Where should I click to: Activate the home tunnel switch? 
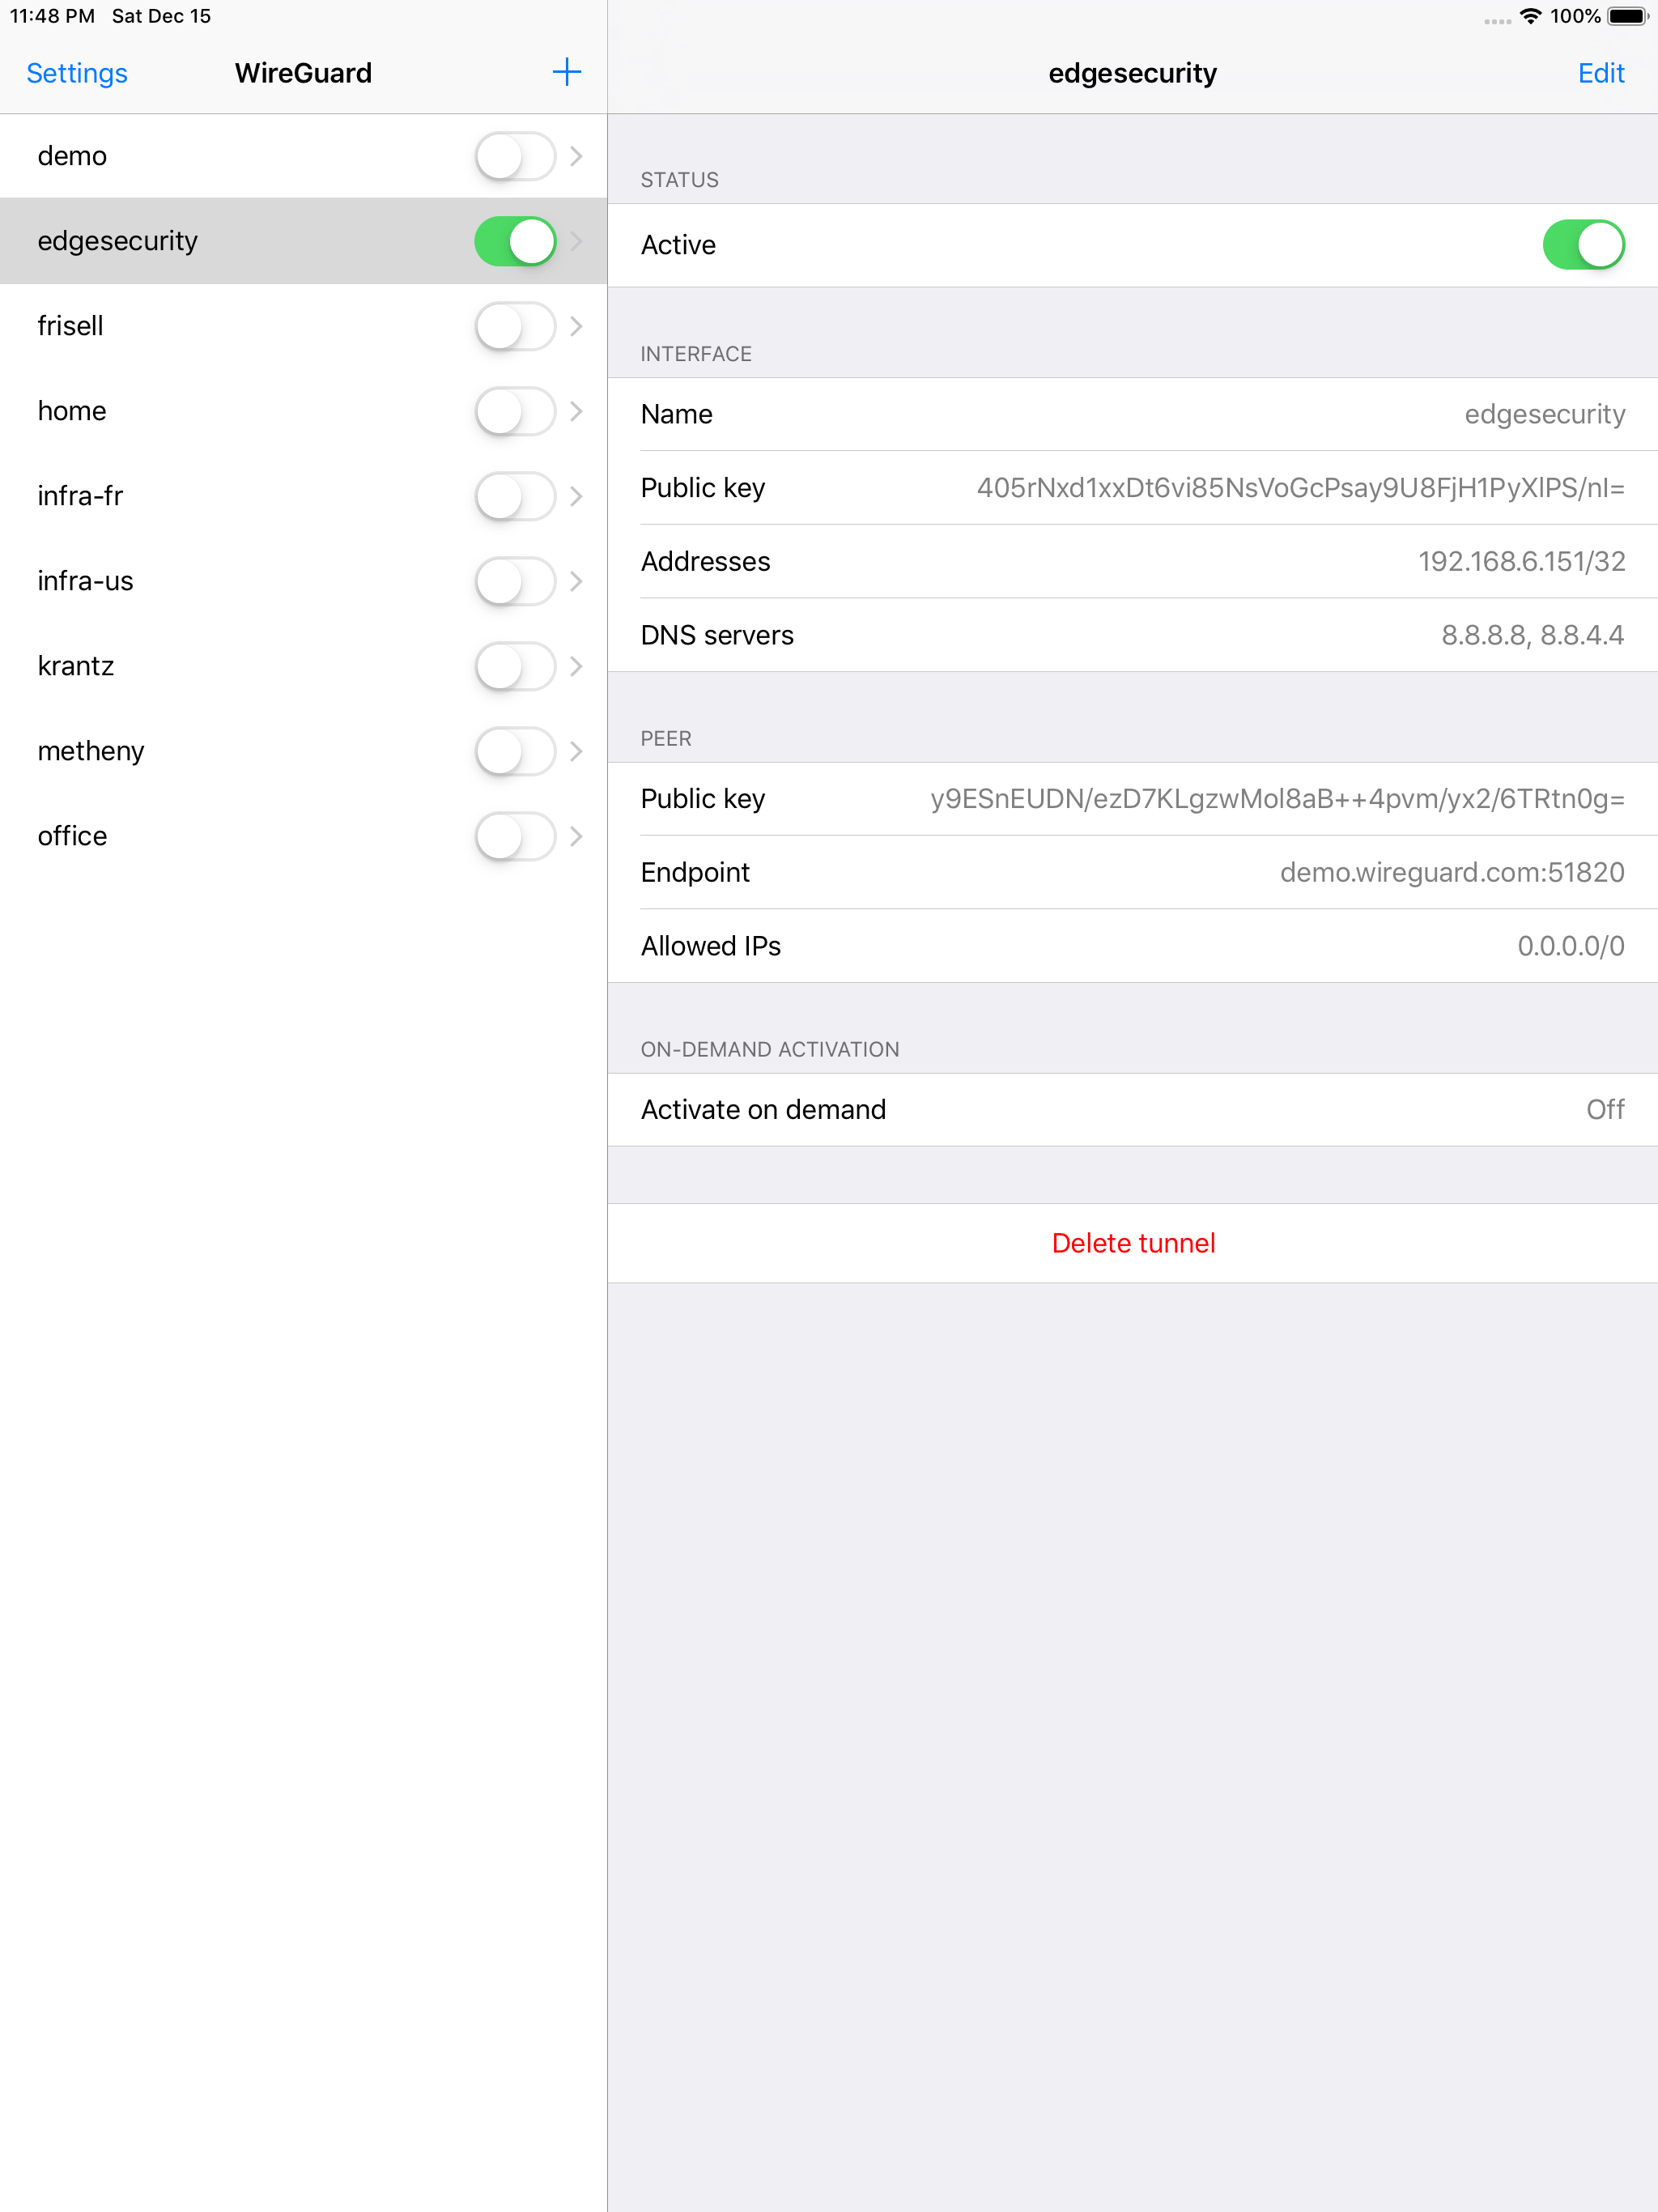(514, 410)
